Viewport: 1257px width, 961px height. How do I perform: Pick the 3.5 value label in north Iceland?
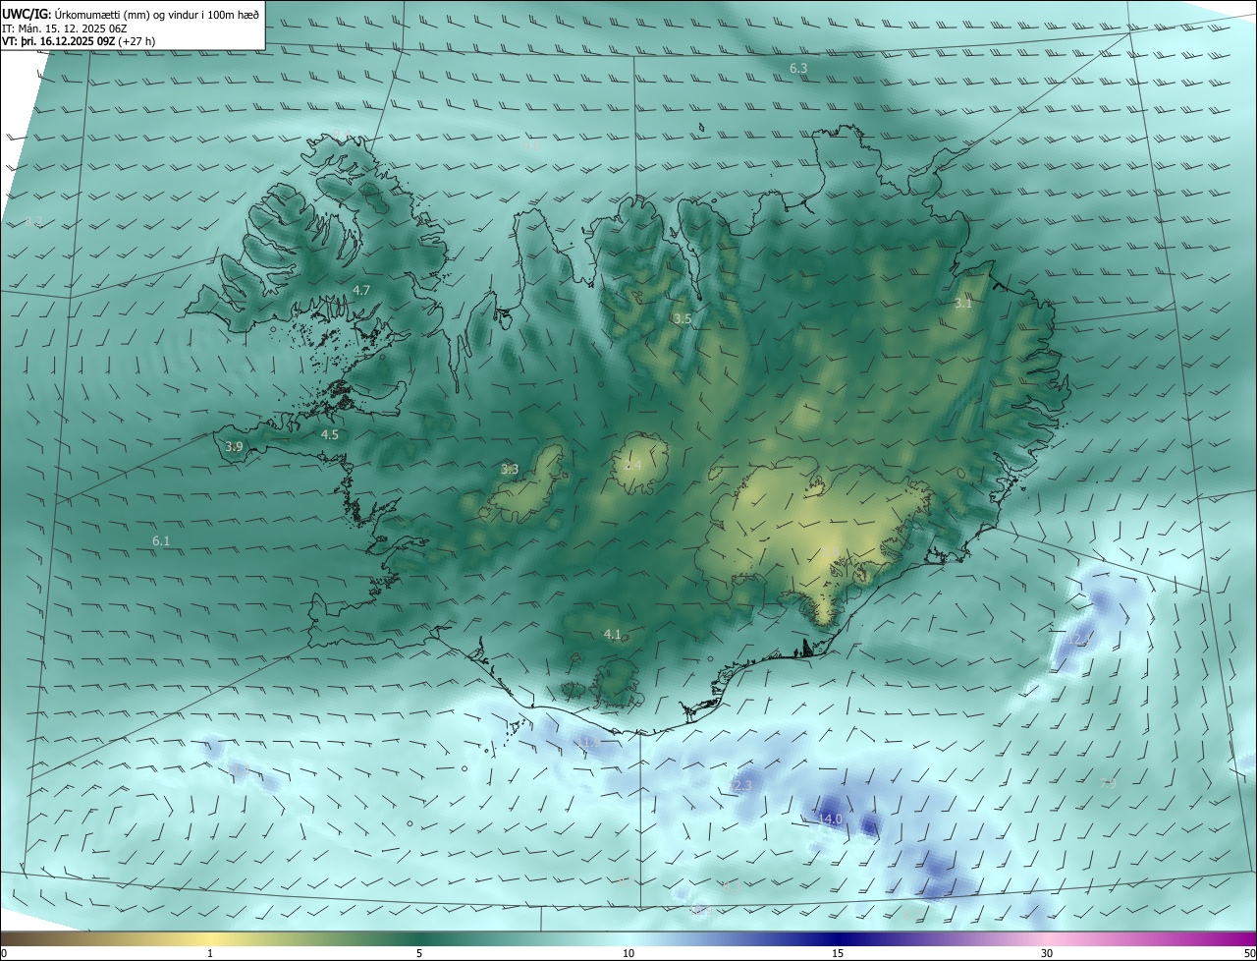point(683,318)
